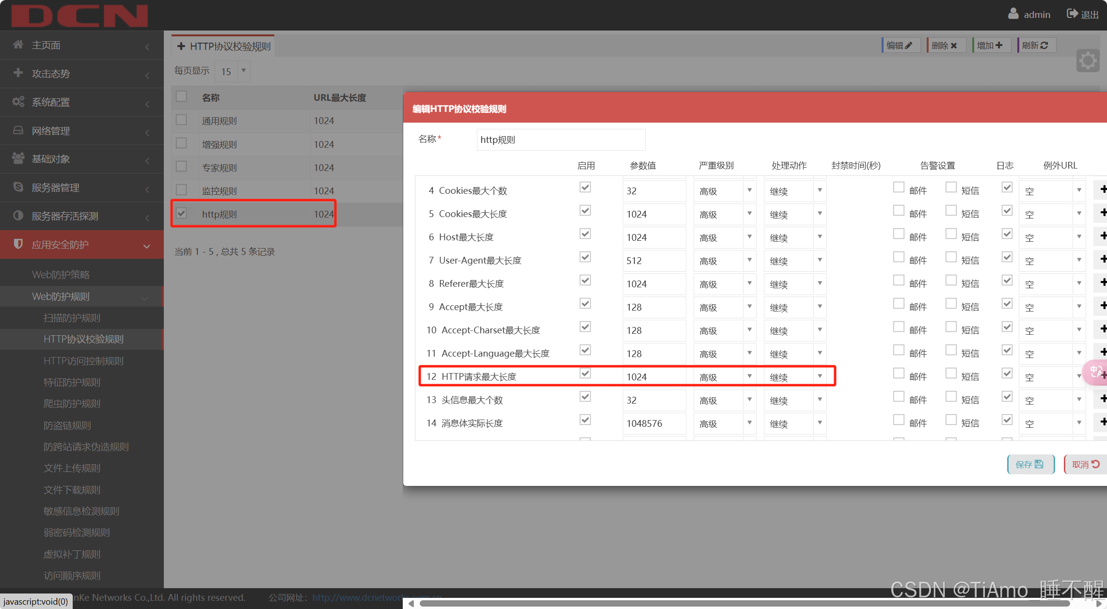This screenshot has width=1107, height=609.
Task: Click the admin user icon
Action: click(x=1013, y=14)
